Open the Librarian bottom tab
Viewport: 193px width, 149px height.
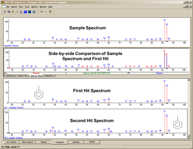coord(76,142)
